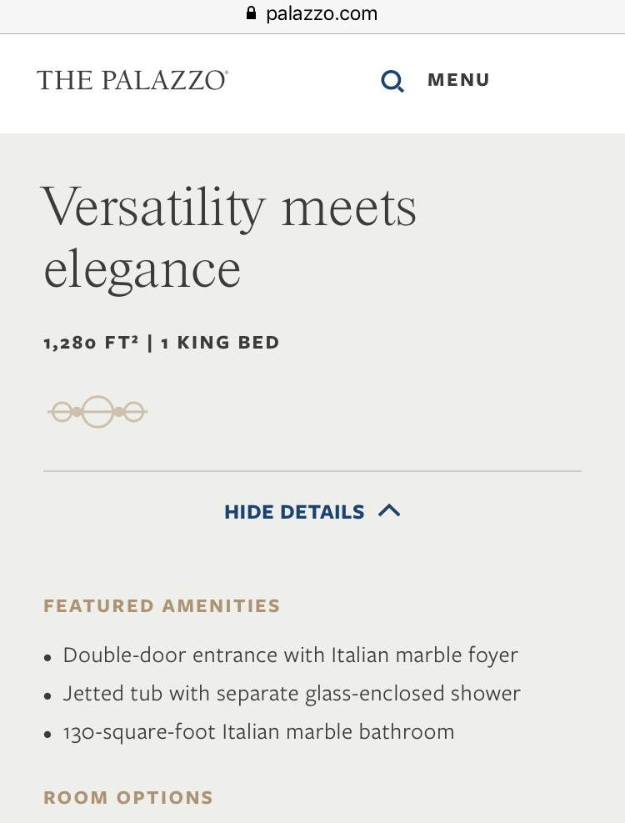Click the divider line above HIDE DETAILS
The width and height of the screenshot is (625, 823).
pyautogui.click(x=312, y=471)
